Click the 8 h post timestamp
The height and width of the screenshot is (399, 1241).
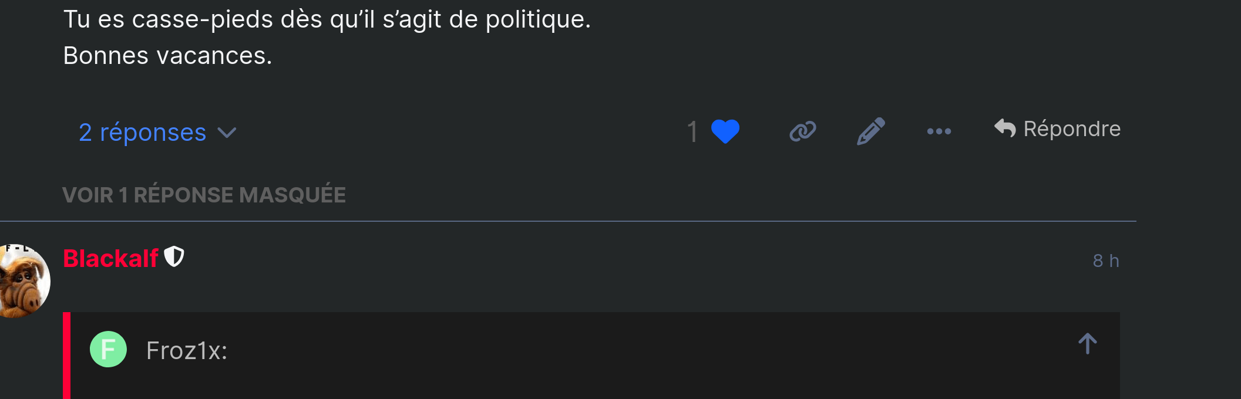point(1106,261)
